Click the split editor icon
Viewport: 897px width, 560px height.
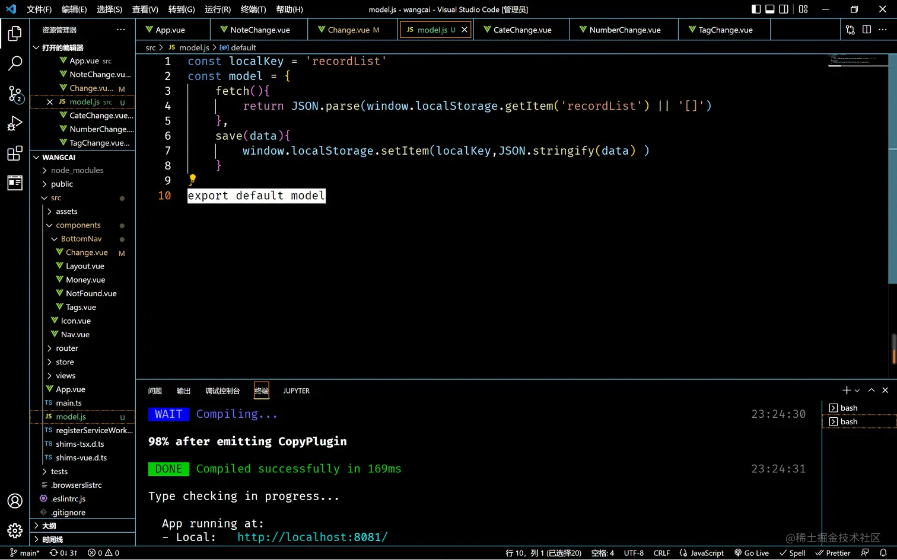pos(866,30)
